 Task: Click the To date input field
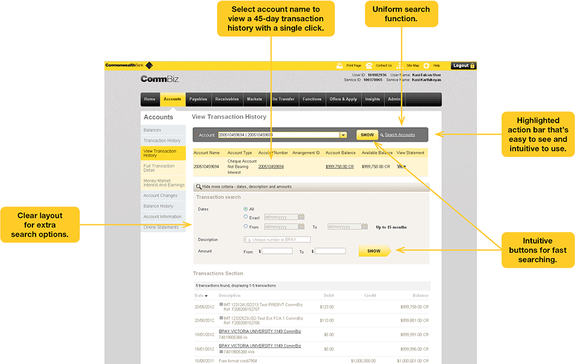tap(345, 226)
